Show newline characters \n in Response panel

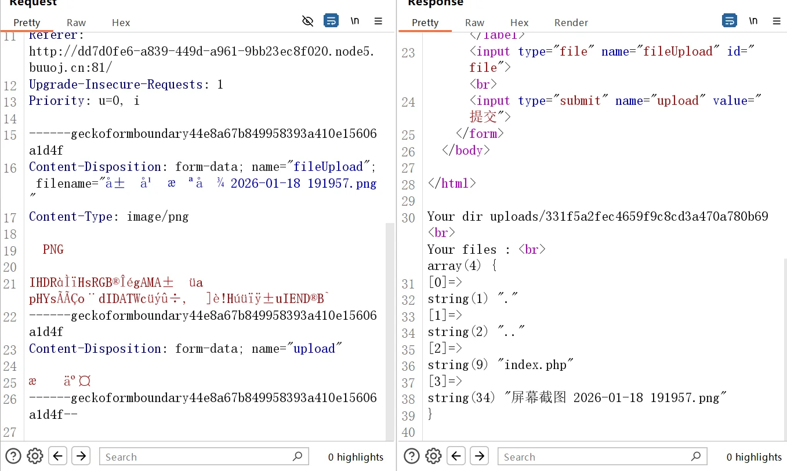[753, 21]
